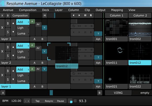This screenshot has height=106, width=152.
Task: Switch to the VJING deck tab
Action: (x=118, y=93)
